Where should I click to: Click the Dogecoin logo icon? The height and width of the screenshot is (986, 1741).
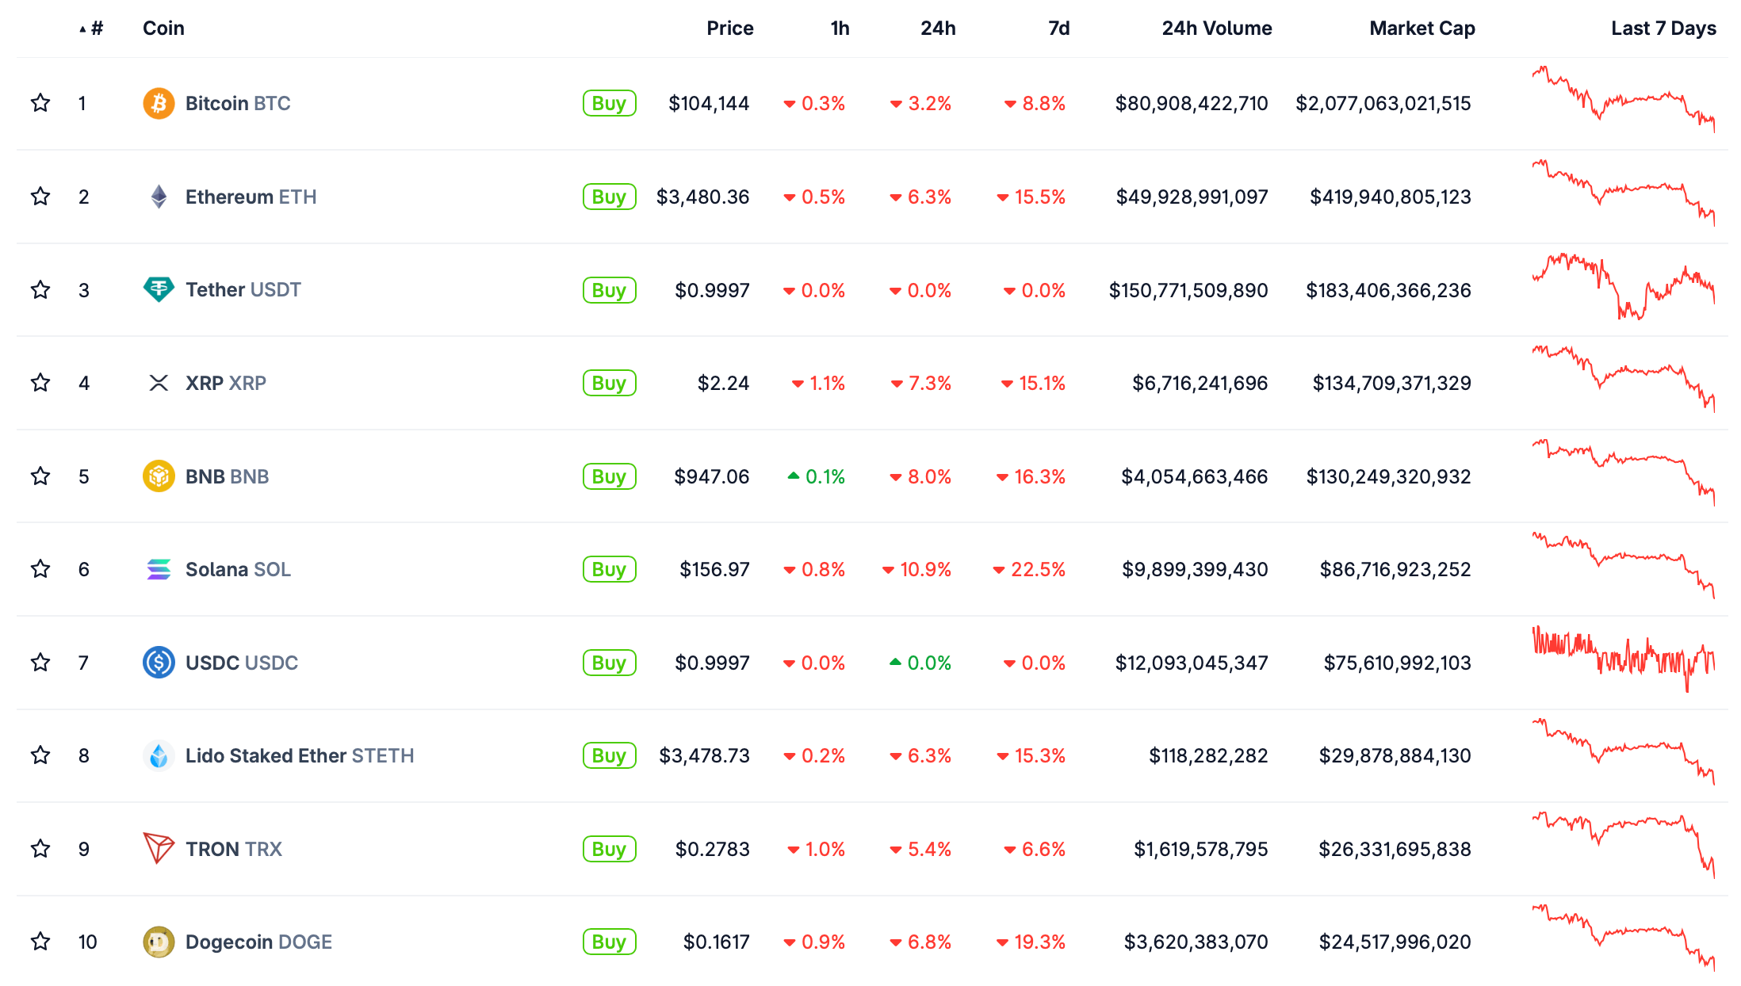(x=159, y=942)
